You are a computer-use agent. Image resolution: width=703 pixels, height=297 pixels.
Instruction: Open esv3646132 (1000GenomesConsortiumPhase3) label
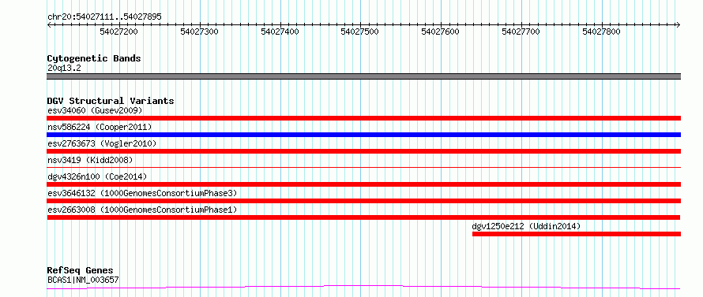[x=142, y=193]
